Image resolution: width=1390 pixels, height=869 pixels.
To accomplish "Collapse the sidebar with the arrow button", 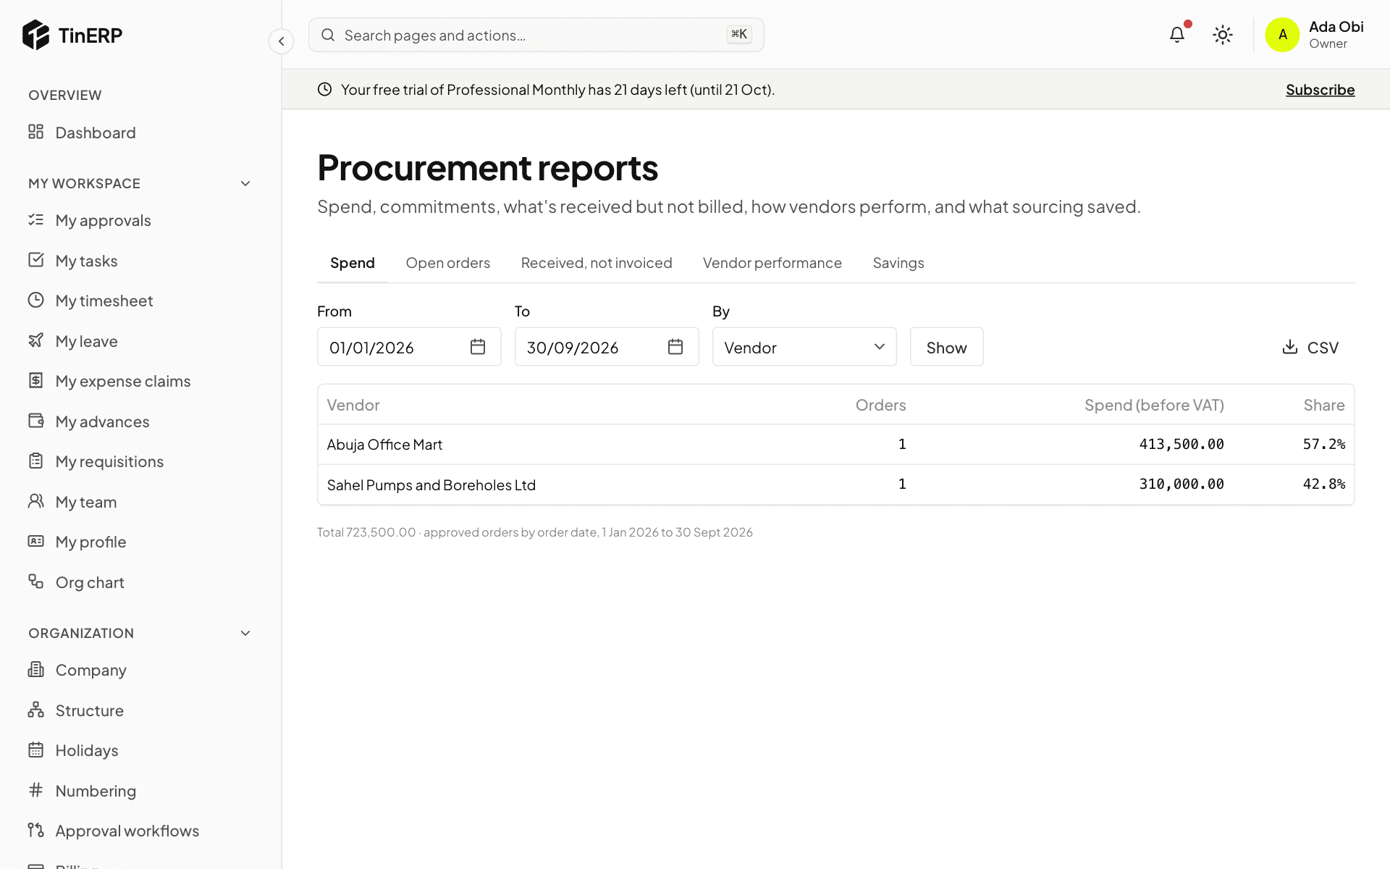I will (x=281, y=41).
